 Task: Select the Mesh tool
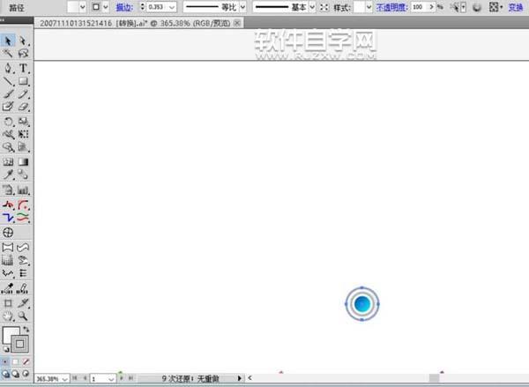pyautogui.click(x=8, y=161)
